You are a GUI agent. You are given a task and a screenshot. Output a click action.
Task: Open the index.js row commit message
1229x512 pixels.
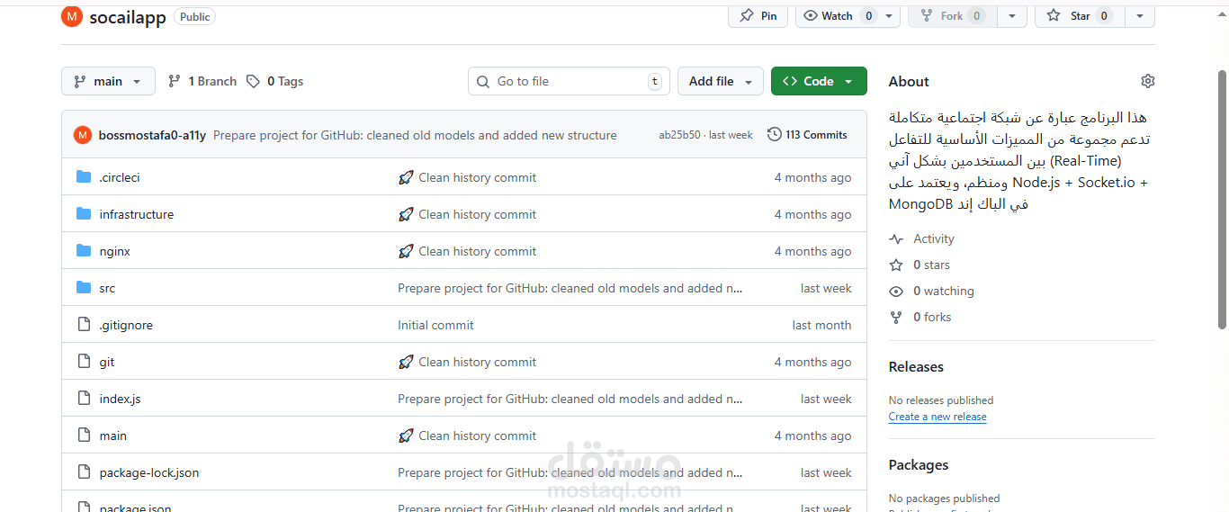click(x=570, y=399)
